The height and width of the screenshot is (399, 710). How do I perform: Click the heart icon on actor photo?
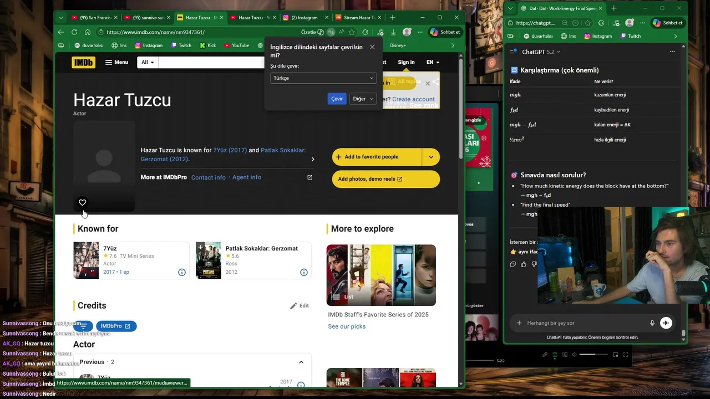coord(82,202)
